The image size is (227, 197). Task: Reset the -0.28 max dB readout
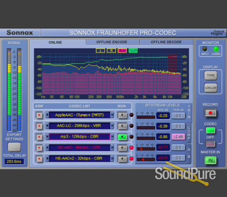[163, 116]
